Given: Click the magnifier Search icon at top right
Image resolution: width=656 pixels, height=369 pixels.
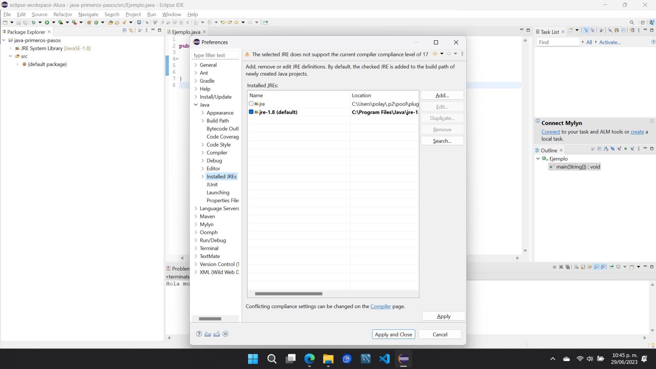Looking at the screenshot, I should 632,23.
